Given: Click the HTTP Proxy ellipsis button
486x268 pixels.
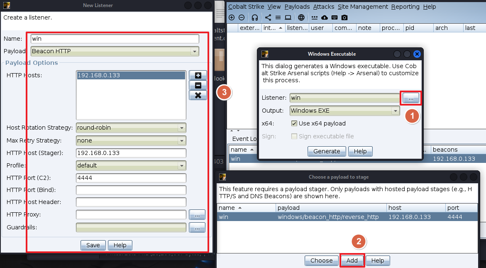Looking at the screenshot, I should click(197, 215).
